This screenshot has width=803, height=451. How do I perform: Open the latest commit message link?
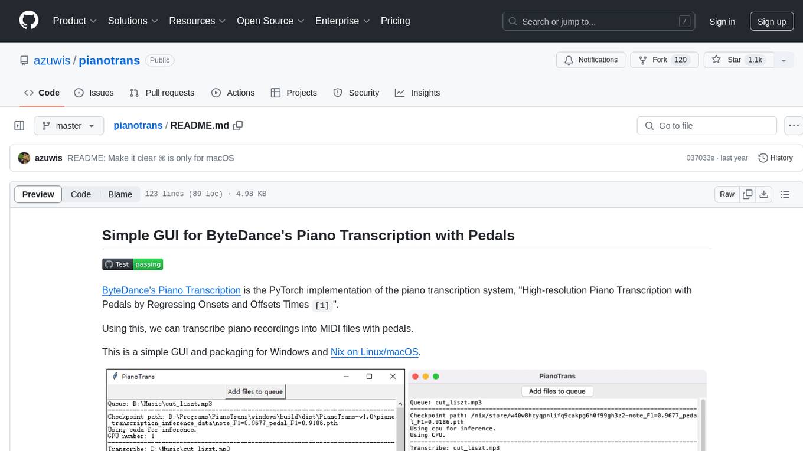pyautogui.click(x=151, y=158)
